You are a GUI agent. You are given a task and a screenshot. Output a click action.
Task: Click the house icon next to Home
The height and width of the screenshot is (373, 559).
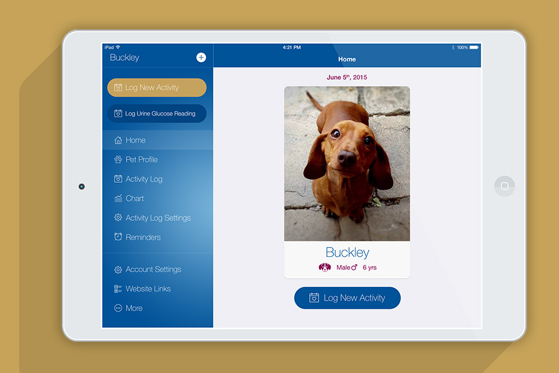[118, 140]
